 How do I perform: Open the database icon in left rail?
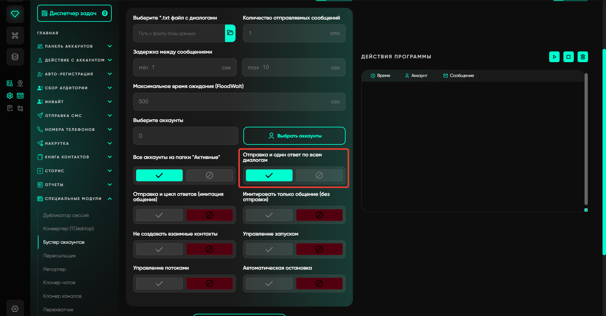[15, 57]
